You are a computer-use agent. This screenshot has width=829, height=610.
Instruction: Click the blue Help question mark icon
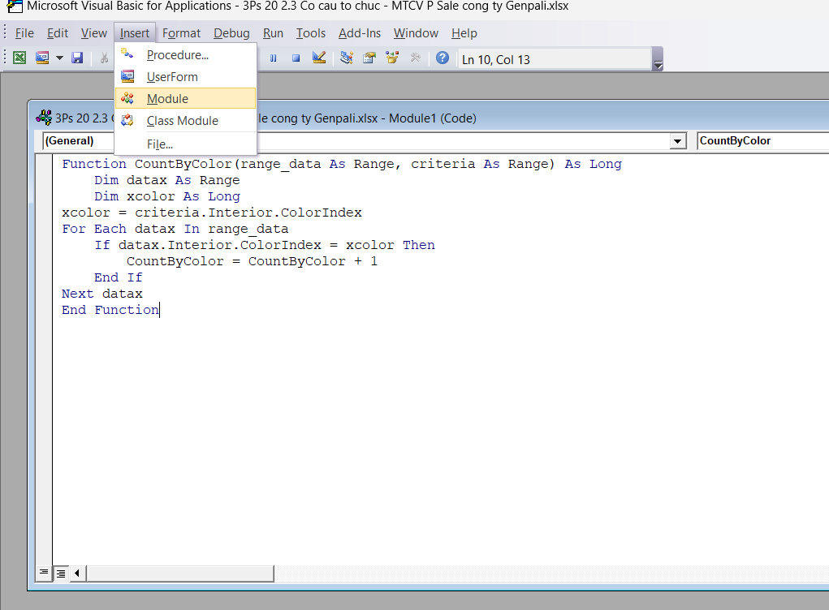443,58
